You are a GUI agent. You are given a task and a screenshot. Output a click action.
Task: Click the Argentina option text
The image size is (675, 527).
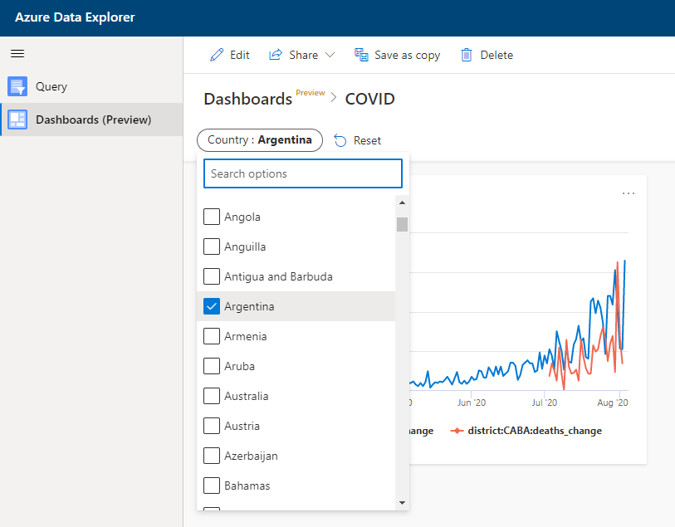coord(249,307)
